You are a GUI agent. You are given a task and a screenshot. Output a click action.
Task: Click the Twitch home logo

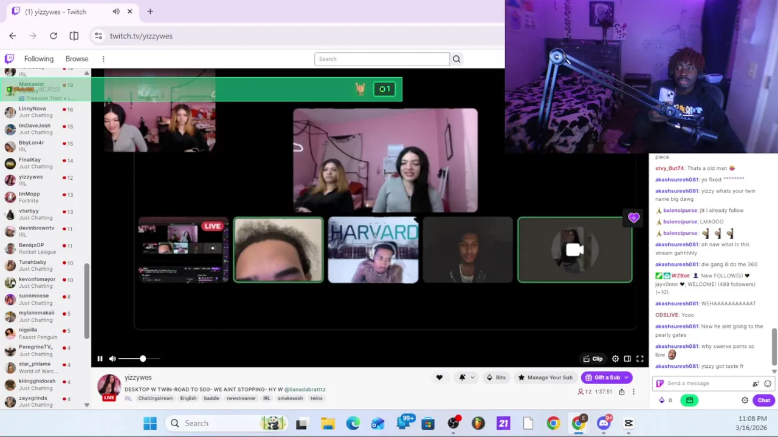(x=9, y=59)
